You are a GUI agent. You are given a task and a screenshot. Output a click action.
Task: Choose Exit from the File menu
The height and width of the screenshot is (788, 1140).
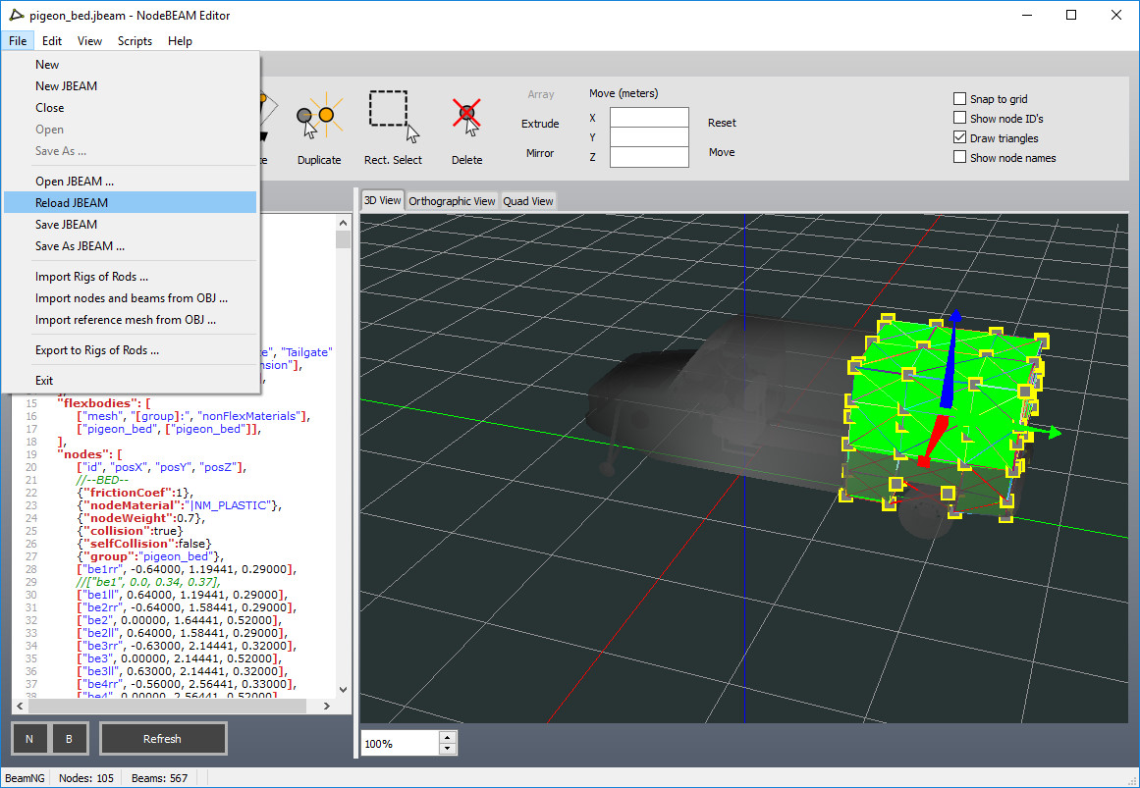tap(131, 380)
